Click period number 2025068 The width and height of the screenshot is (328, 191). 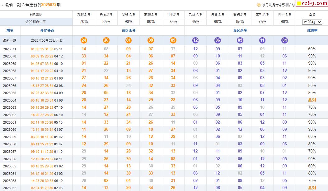(10, 71)
